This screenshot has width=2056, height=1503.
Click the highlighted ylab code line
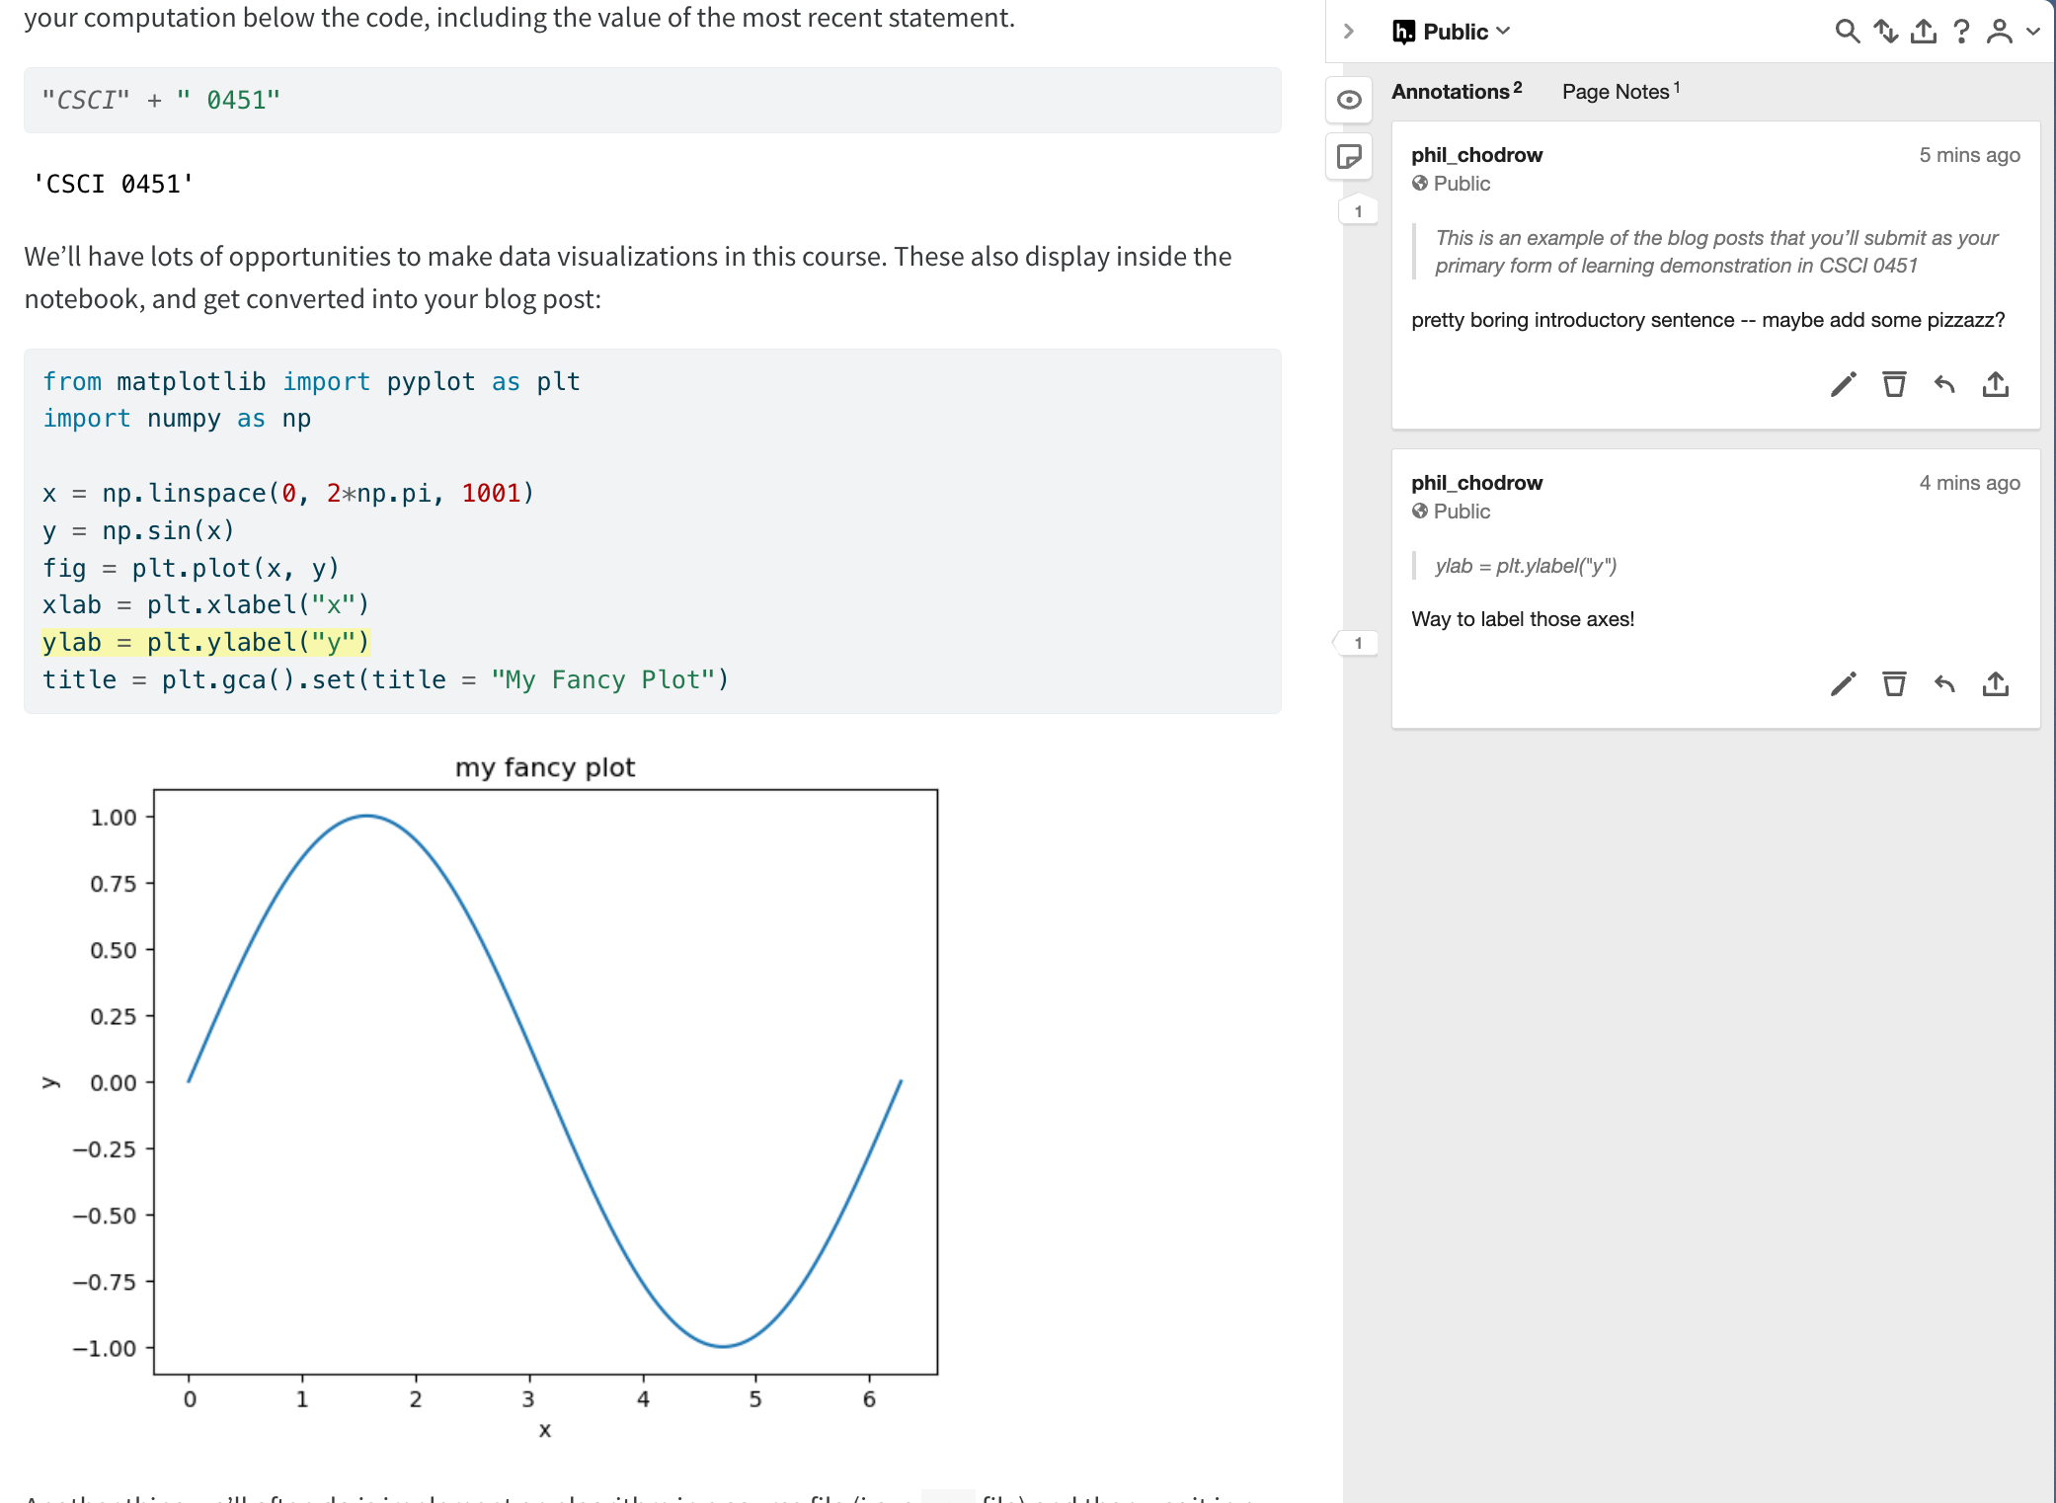click(x=205, y=643)
